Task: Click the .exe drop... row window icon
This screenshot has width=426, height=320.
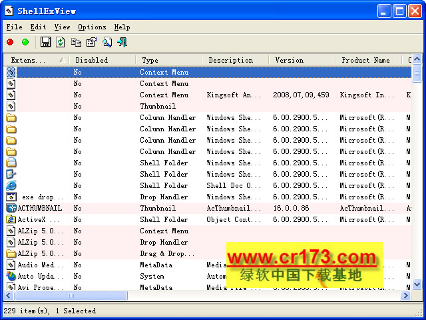Action: 11,197
